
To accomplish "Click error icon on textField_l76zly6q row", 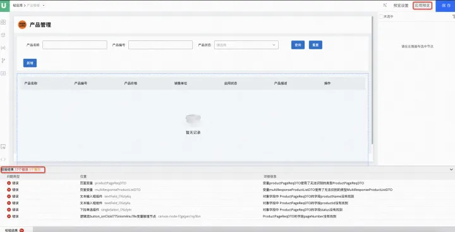I will coord(9,197).
